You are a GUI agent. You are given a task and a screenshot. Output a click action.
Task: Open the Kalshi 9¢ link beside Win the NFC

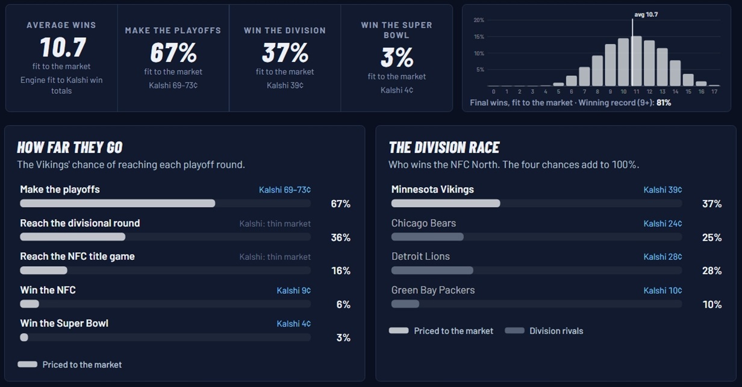point(294,290)
